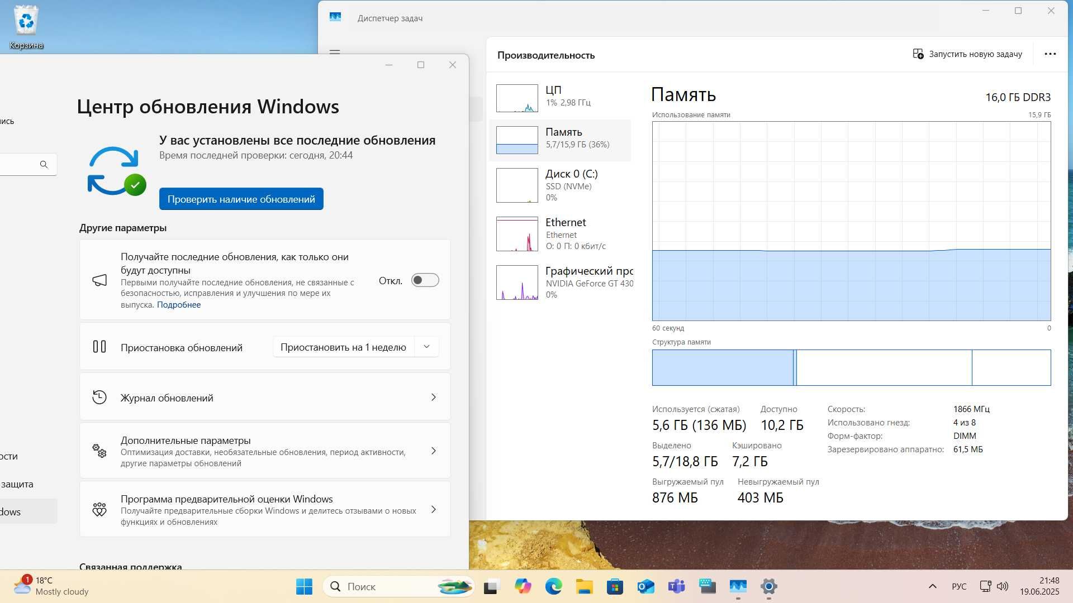Click the taskbar Поиск search box

(398, 586)
